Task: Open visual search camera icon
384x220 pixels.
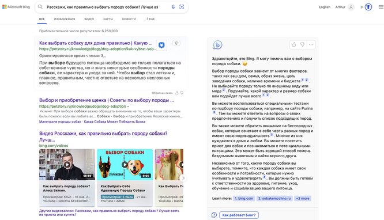Action: coord(182,7)
